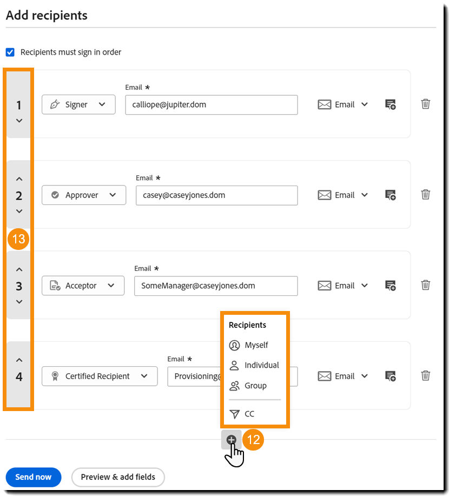Open the Email delivery dropdown for the Approver
This screenshot has height=496, width=449.
(x=343, y=195)
